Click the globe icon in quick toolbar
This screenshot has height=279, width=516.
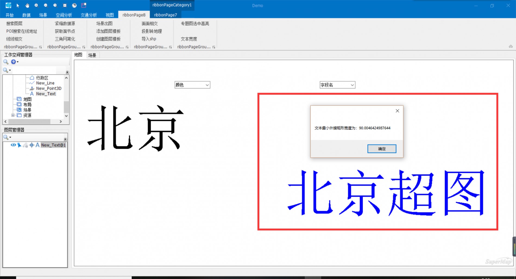point(74,5)
